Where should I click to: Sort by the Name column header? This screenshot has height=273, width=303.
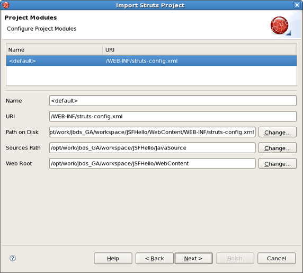(55, 50)
